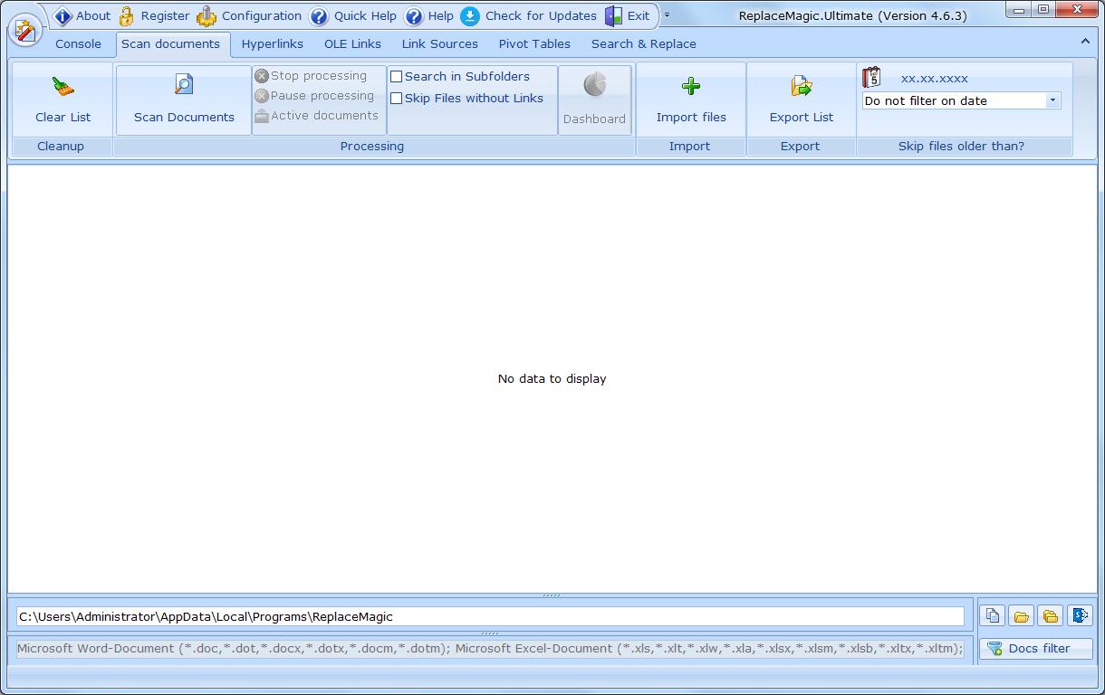1105x695 pixels.
Task: Click the SharePoint icon button
Action: point(1080,615)
